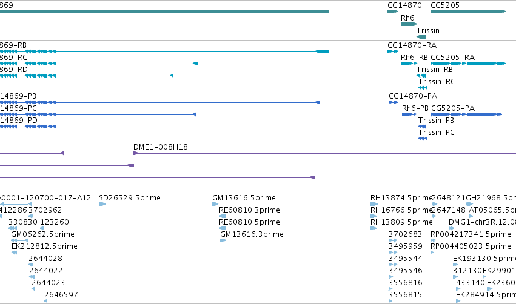Screen dimensions: 516x304
Task: Select transcript Trissin-RB
Action: 421,76
